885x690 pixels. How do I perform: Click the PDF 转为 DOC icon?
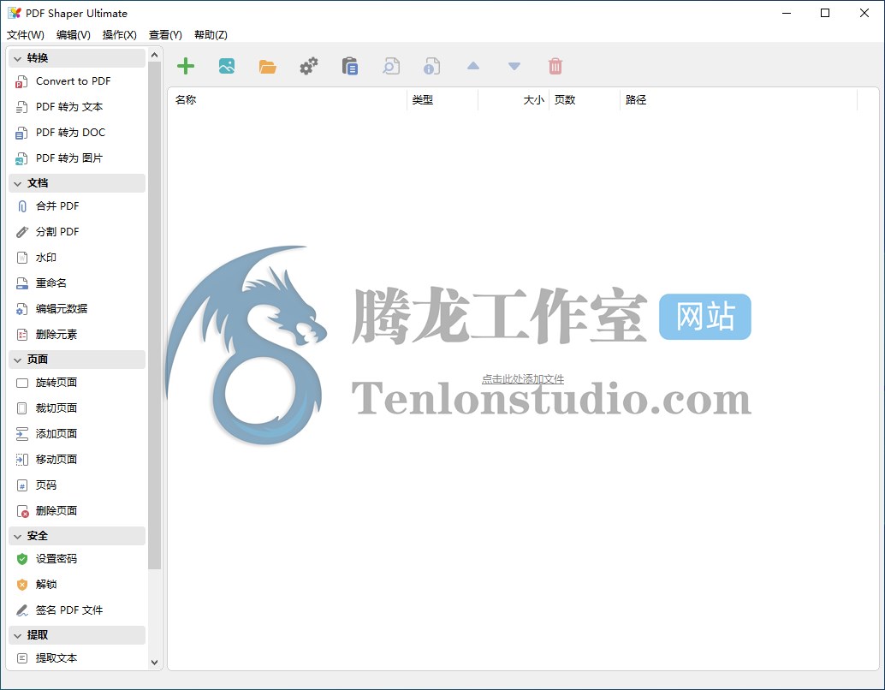pyautogui.click(x=21, y=133)
